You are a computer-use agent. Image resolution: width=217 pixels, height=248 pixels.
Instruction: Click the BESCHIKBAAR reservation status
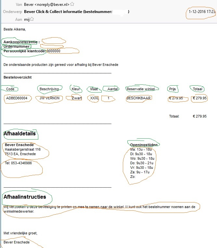pos(139,98)
